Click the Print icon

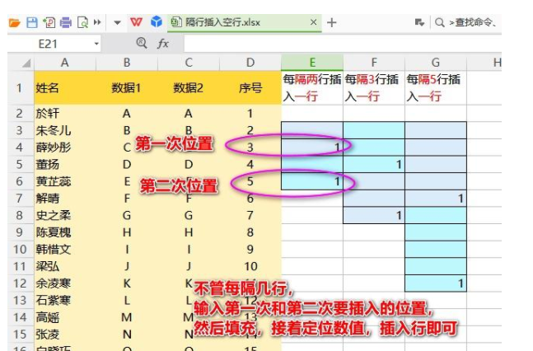[66, 23]
